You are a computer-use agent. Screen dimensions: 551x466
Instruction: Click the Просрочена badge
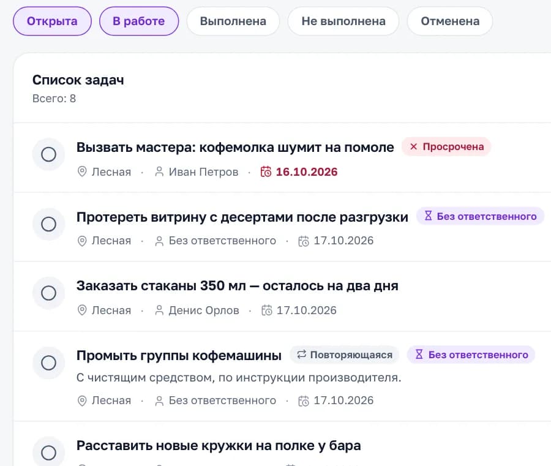pyautogui.click(x=446, y=146)
